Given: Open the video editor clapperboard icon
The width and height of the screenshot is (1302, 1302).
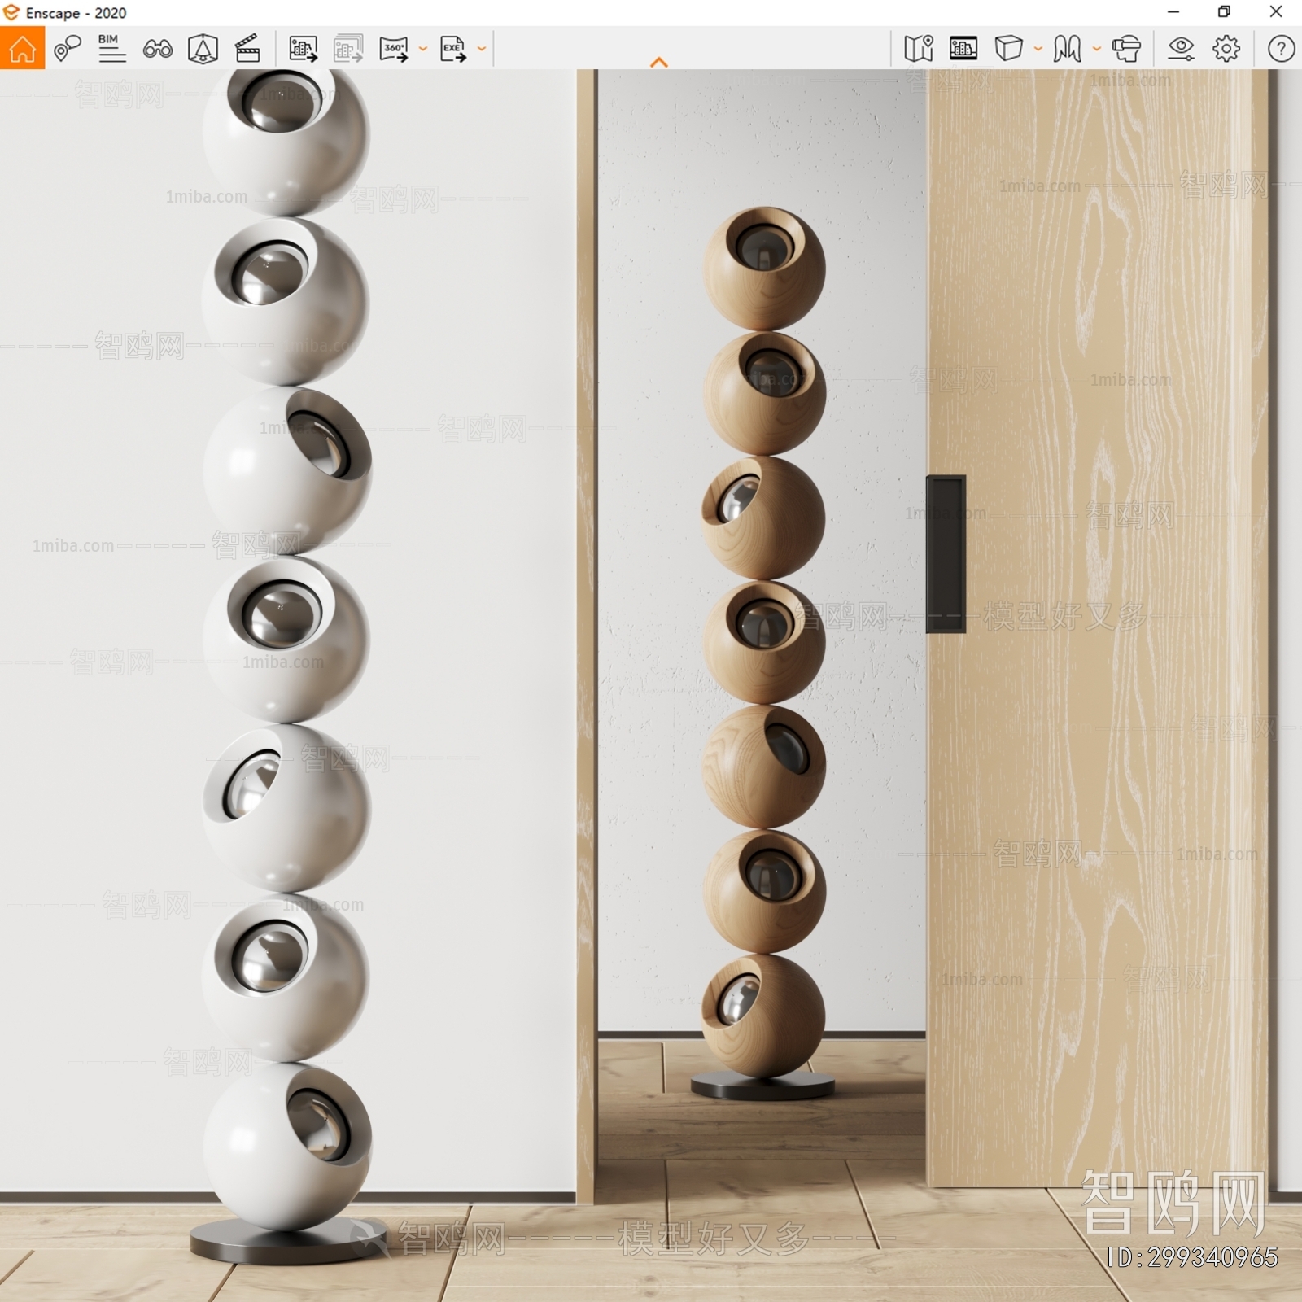Looking at the screenshot, I should [x=247, y=49].
